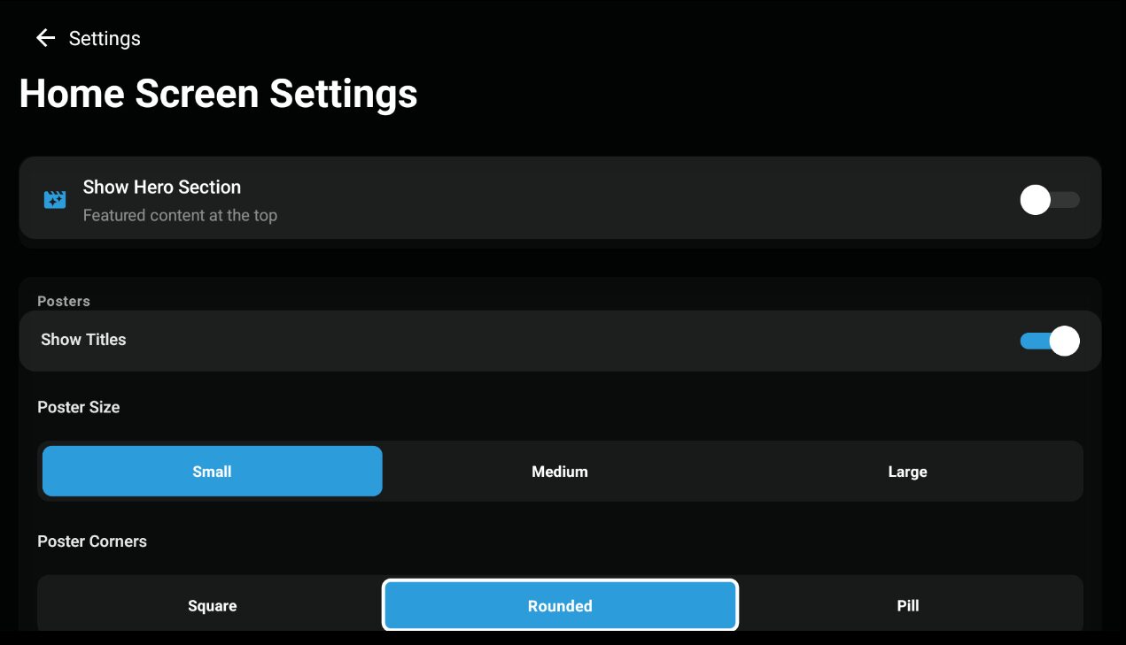Click the Posters section header
Image resolution: width=1126 pixels, height=645 pixels.
tap(64, 301)
